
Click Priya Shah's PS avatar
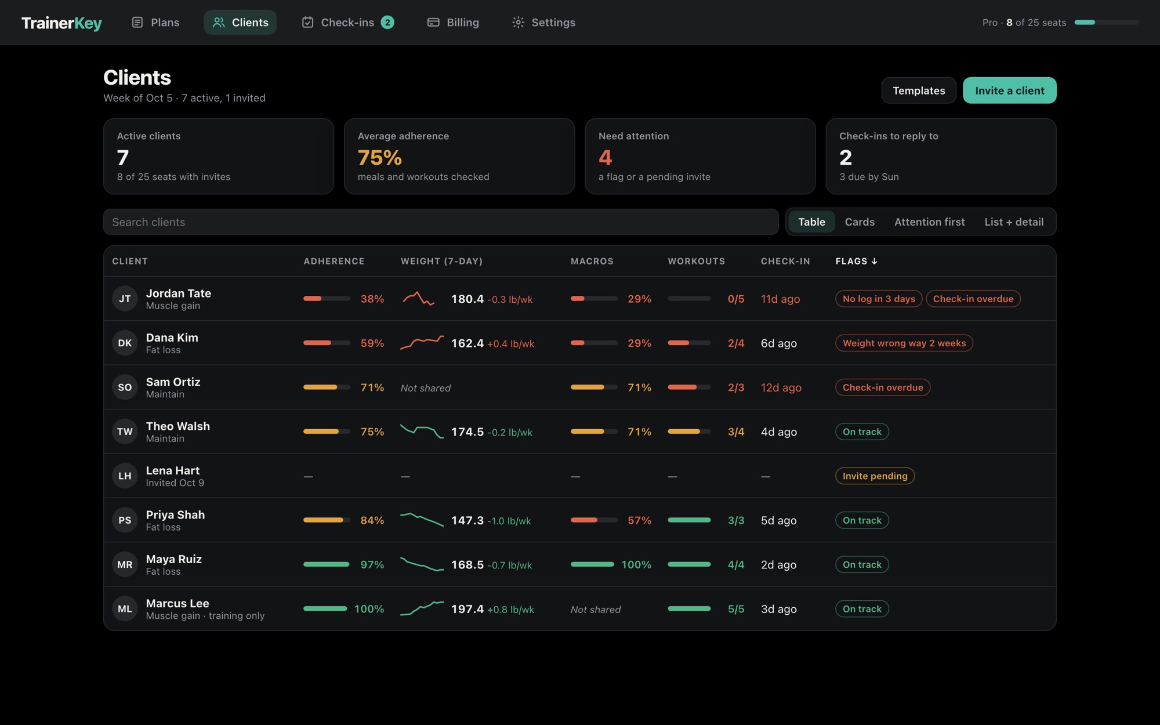(x=125, y=520)
